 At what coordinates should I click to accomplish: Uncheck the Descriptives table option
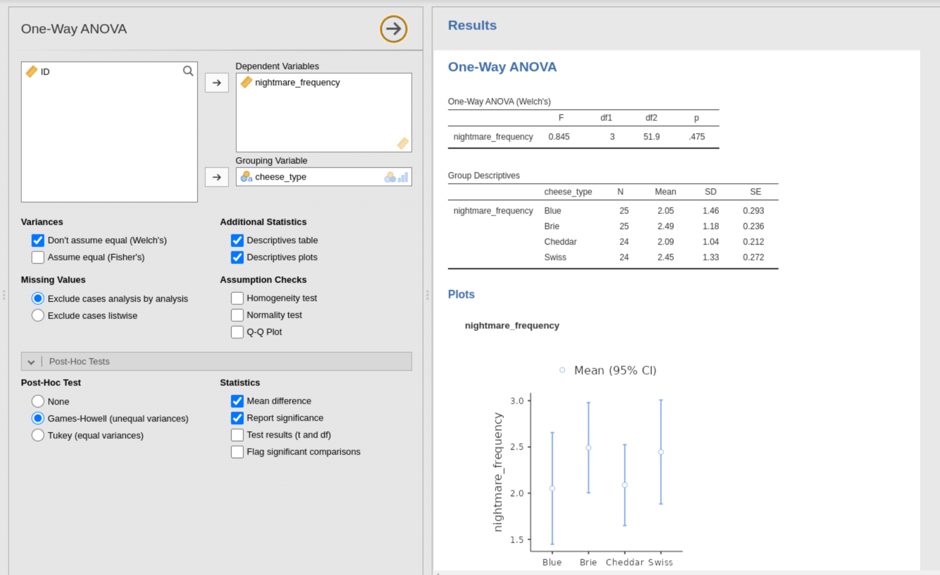pos(237,241)
